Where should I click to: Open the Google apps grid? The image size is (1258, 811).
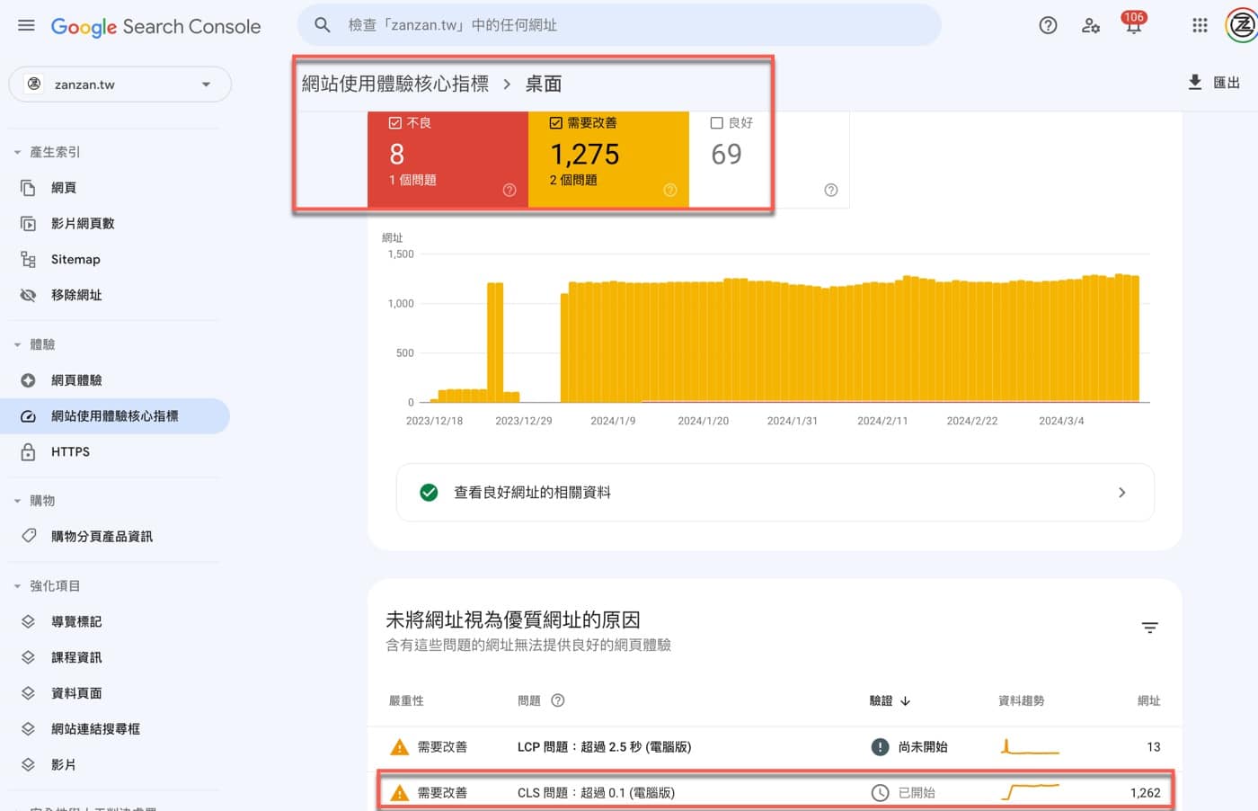coord(1200,25)
